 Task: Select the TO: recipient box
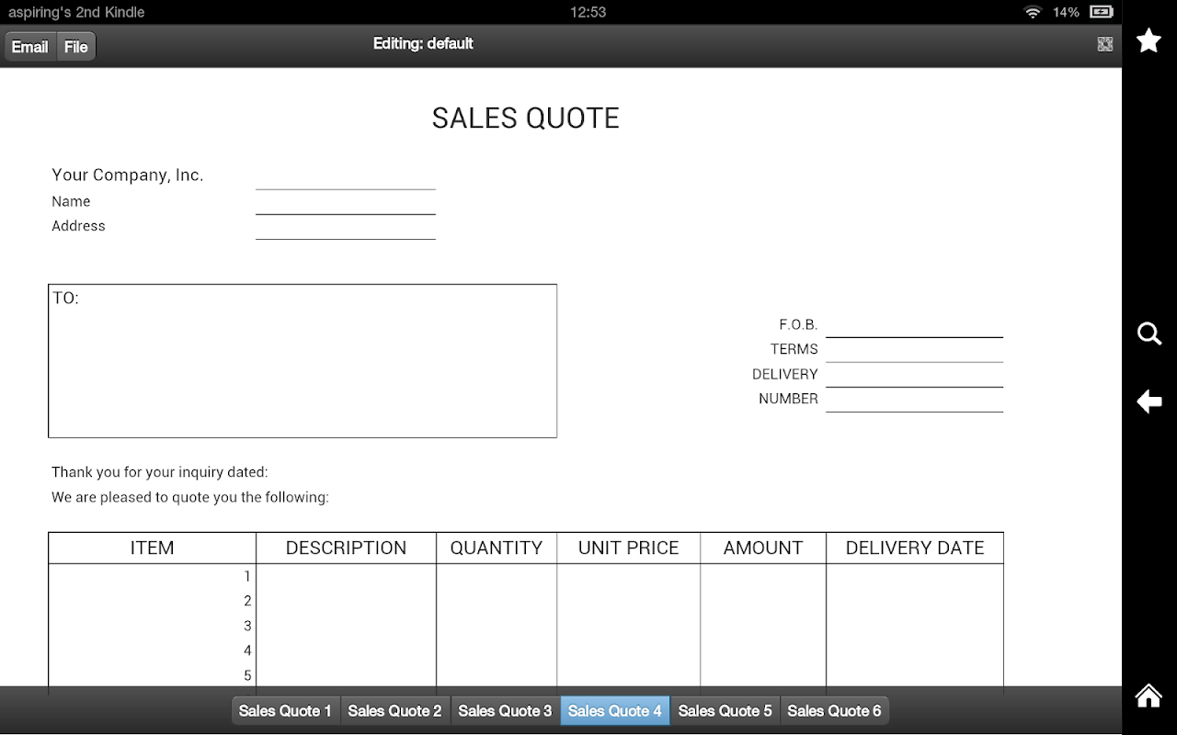(303, 361)
